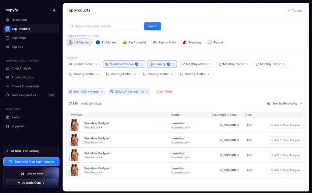312x193 pixels.
Task: Enable the Trending preset filter
Action: (192, 43)
